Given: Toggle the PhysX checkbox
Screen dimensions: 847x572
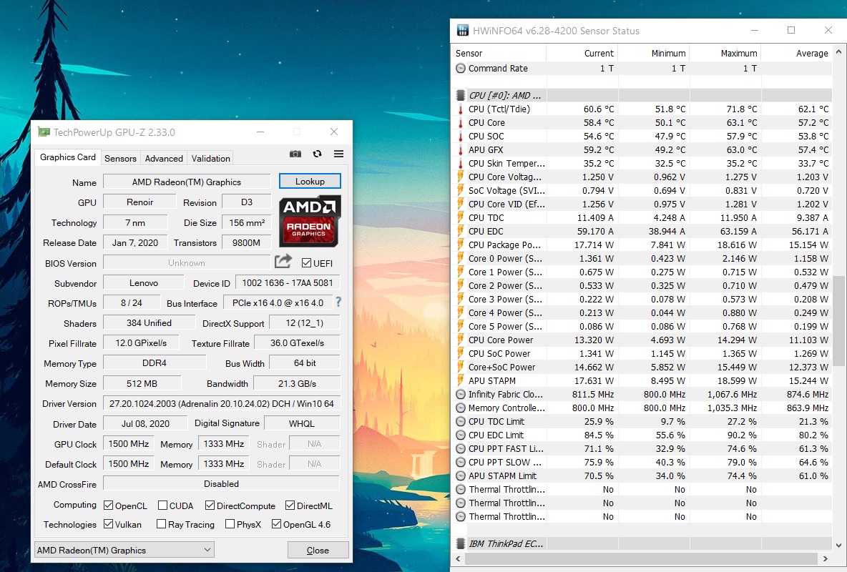Looking at the screenshot, I should tap(230, 524).
